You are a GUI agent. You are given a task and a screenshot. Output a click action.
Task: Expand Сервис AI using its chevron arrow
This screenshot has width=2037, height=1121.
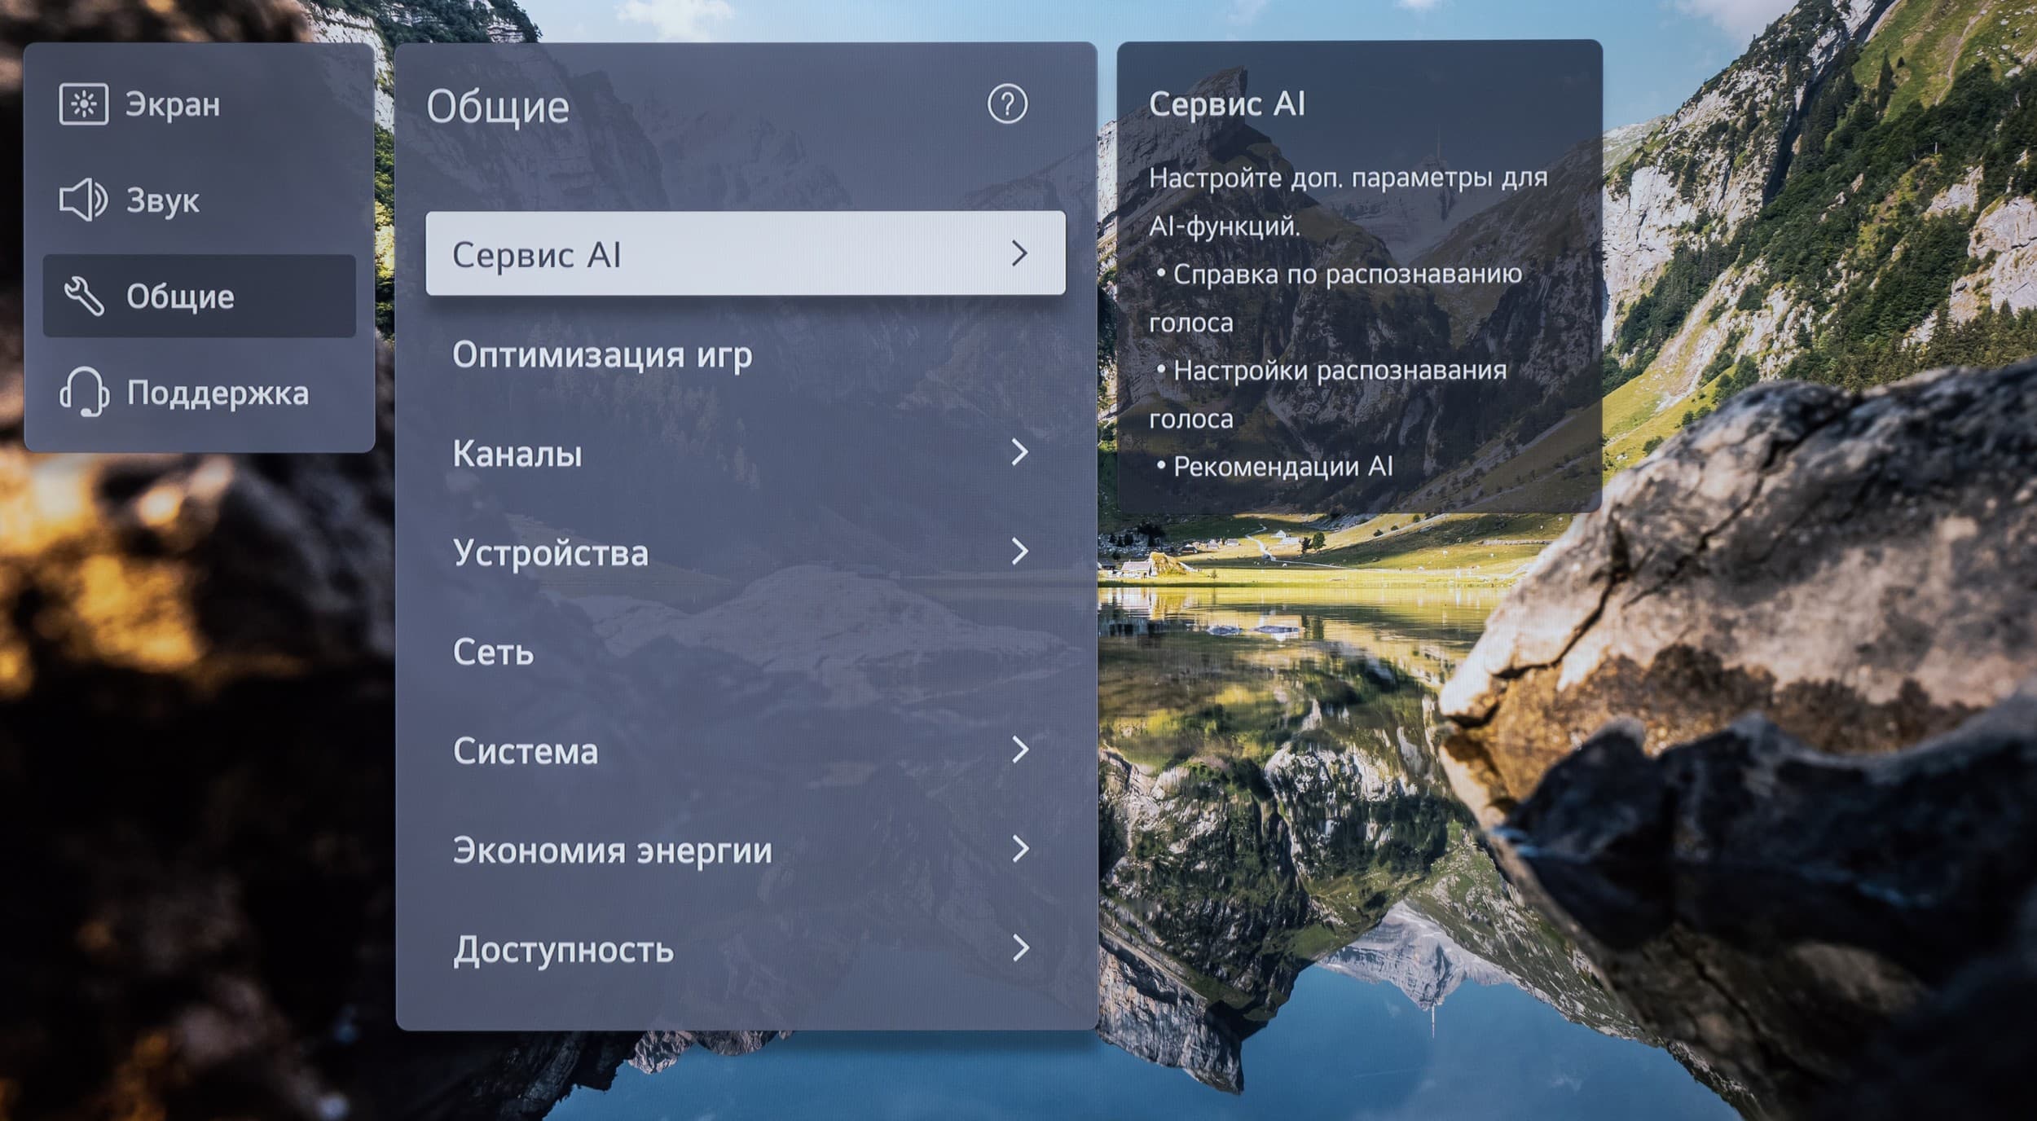tap(1018, 253)
